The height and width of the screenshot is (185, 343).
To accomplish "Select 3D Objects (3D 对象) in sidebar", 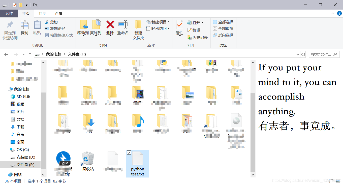I will [20, 97].
